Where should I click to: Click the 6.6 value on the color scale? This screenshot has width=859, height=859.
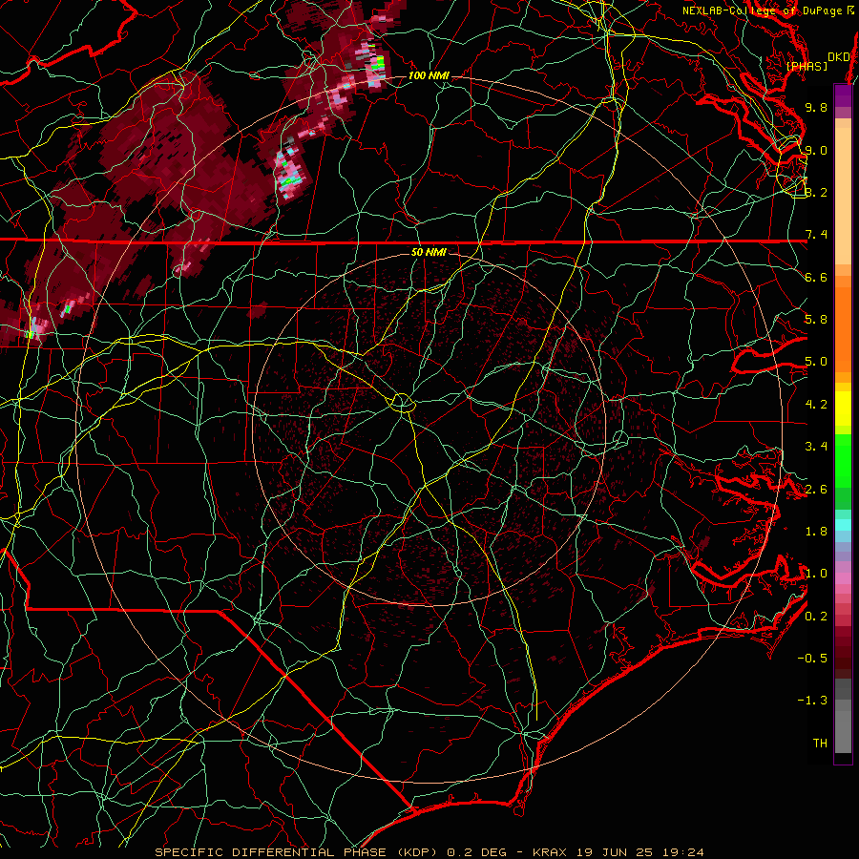click(x=816, y=277)
